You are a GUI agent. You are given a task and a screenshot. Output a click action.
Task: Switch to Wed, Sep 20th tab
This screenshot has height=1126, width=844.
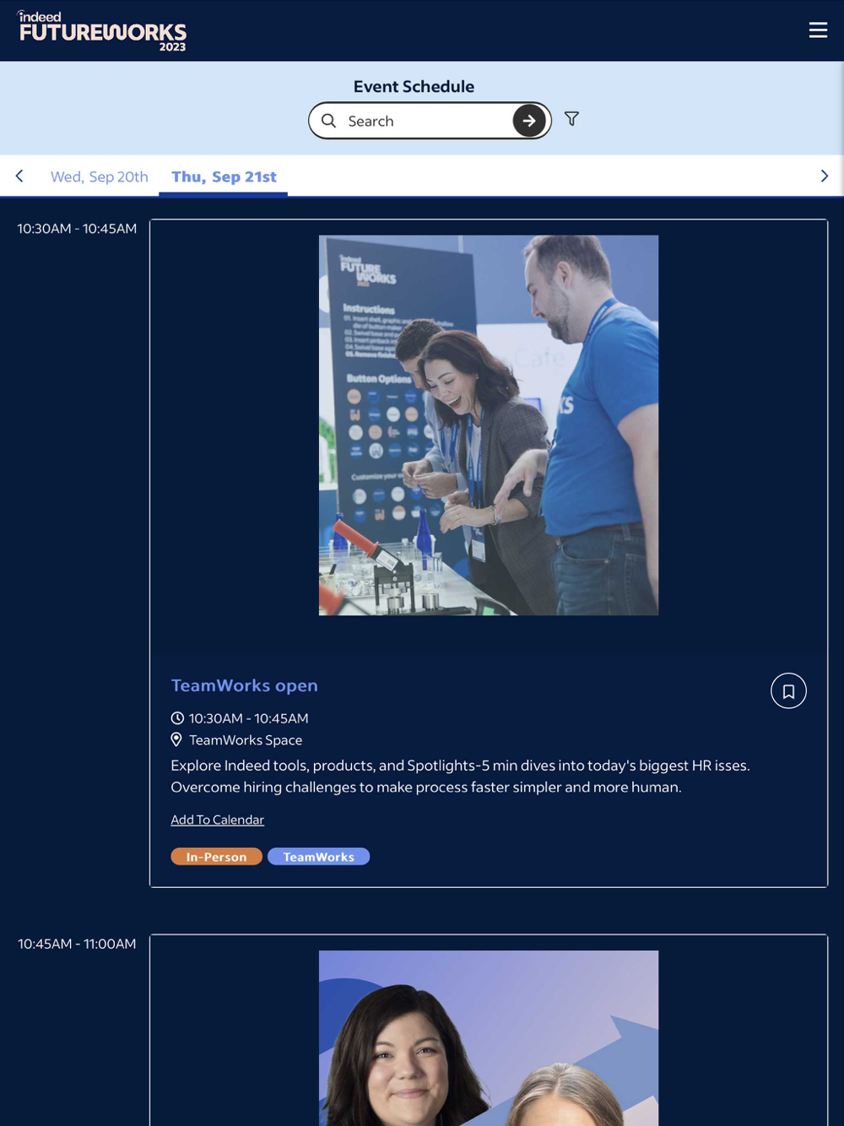point(100,176)
